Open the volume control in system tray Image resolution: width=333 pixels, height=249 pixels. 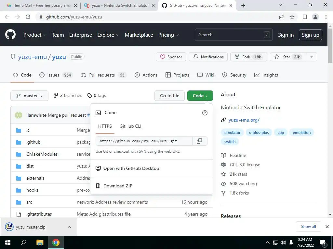(283, 243)
